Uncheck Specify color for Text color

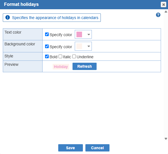(47, 34)
